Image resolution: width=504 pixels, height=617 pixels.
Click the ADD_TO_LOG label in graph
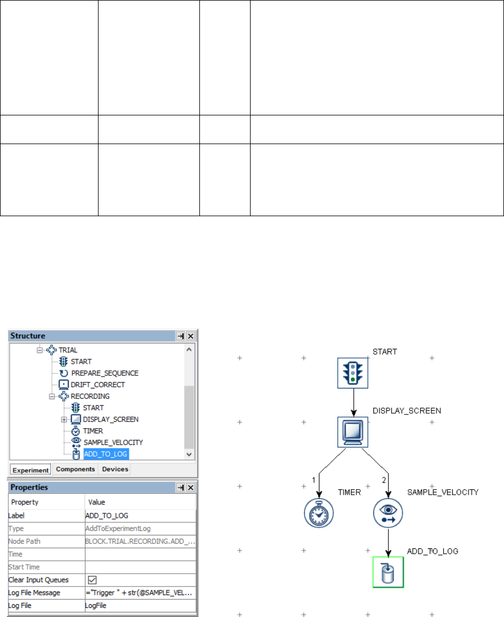coord(432,551)
